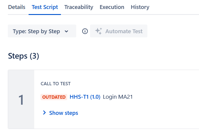199x134 pixels.
Task: Select the step number 1 handle
Action: pos(21,100)
